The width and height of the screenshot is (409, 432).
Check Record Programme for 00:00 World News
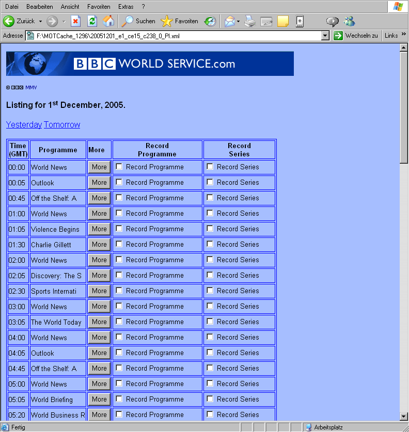(119, 166)
